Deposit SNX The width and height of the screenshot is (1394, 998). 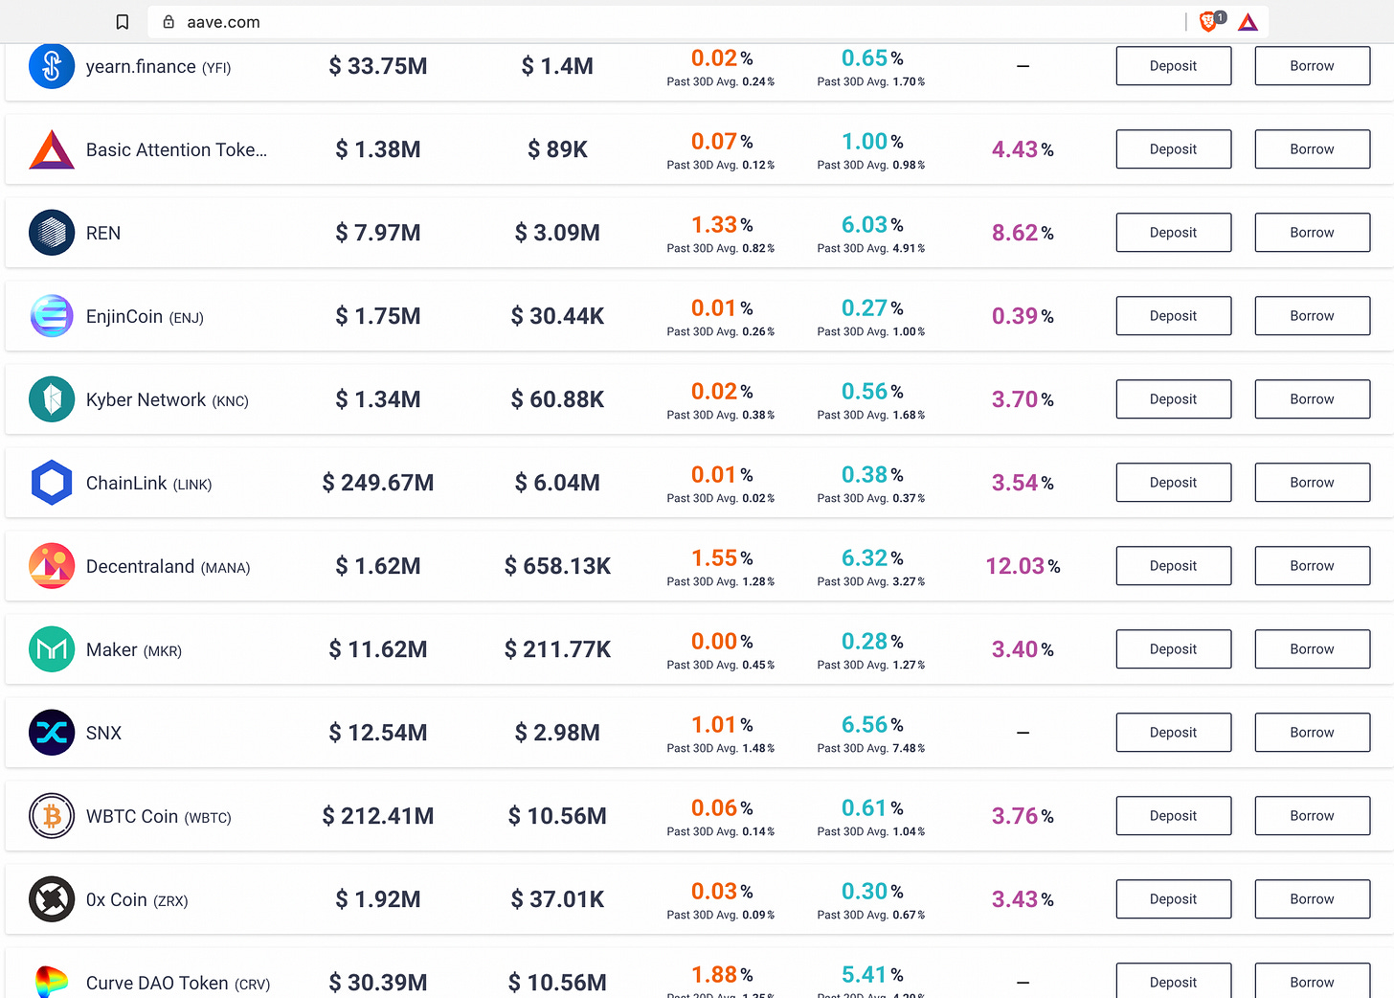pos(1174,733)
